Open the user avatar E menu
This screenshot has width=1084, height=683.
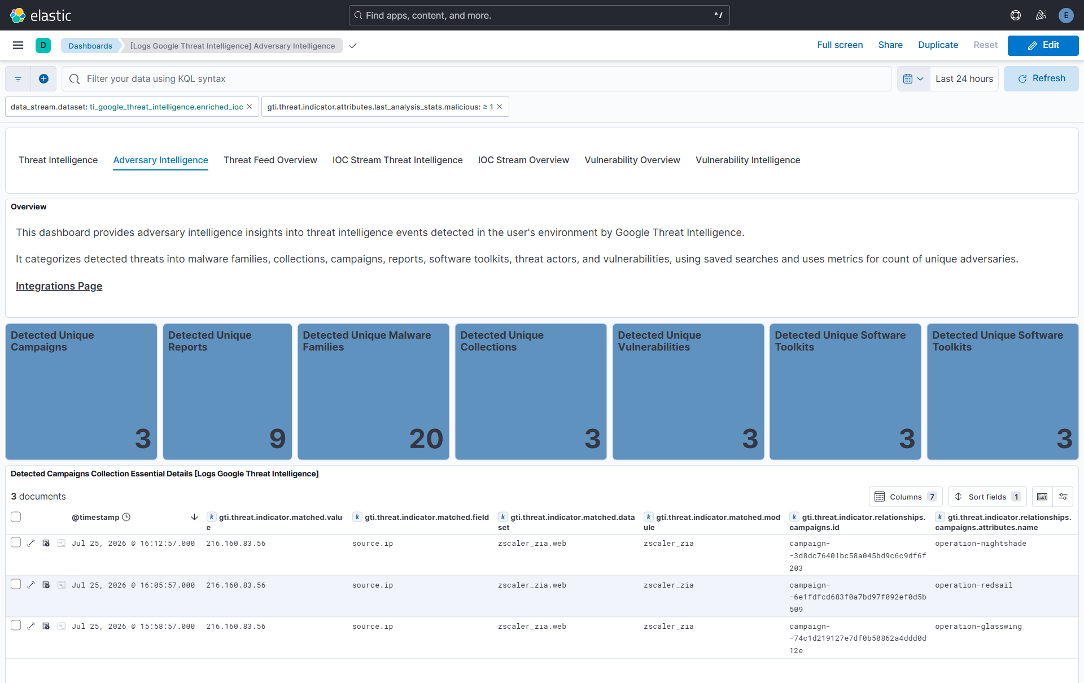[x=1066, y=15]
